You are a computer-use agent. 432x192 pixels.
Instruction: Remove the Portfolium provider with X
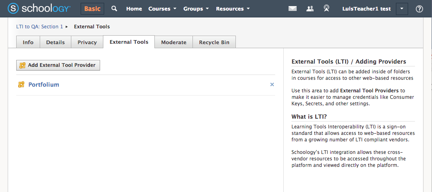272,85
